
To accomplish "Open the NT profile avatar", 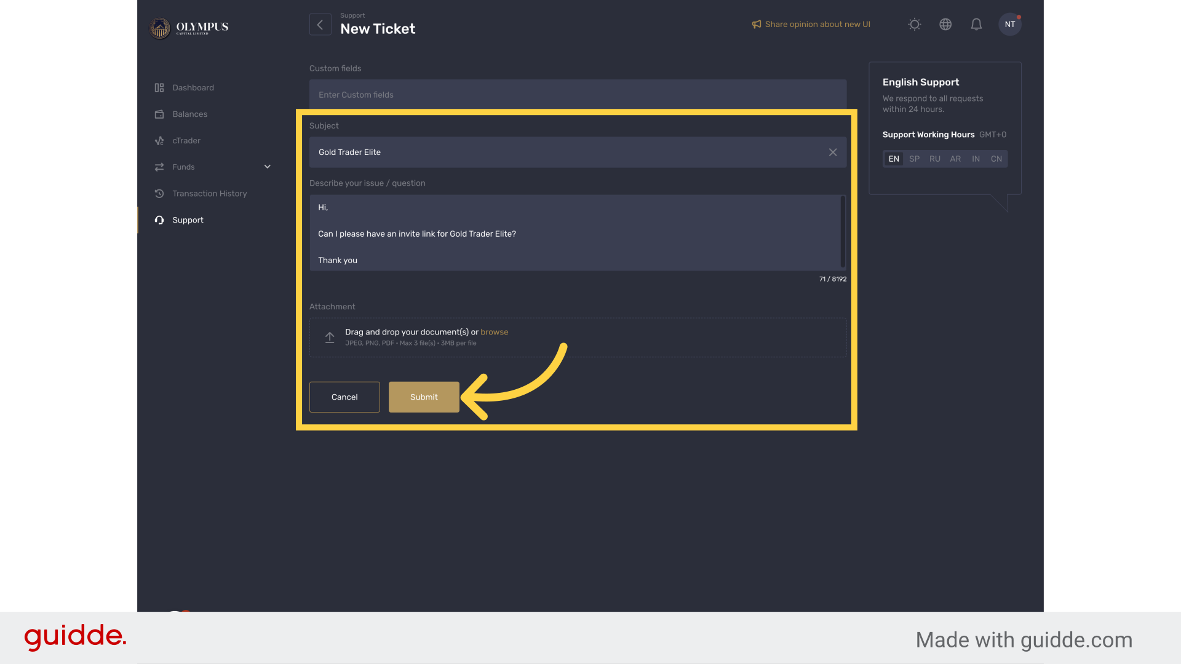I will 1009,25.
